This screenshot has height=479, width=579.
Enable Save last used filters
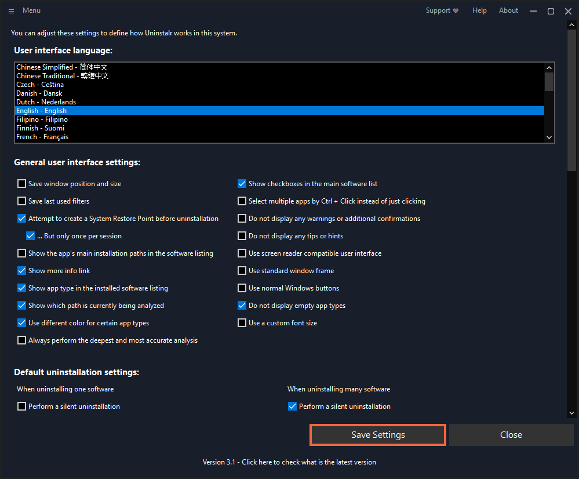[x=22, y=201]
